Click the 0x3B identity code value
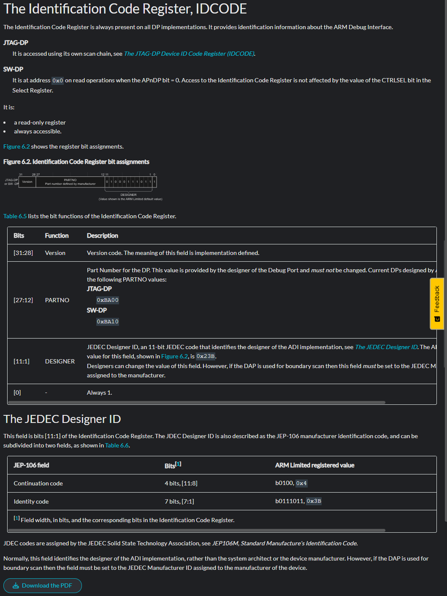The height and width of the screenshot is (596, 447). coord(314,501)
